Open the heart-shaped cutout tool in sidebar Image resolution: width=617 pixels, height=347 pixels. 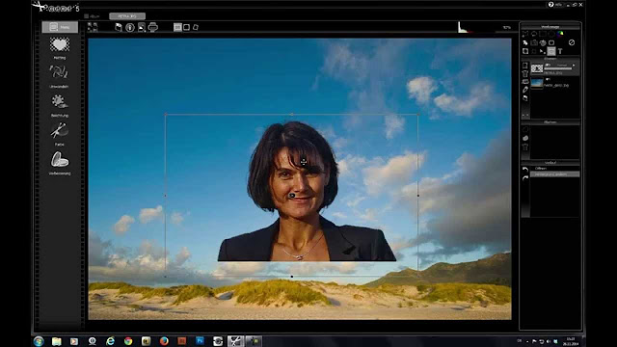pyautogui.click(x=60, y=44)
